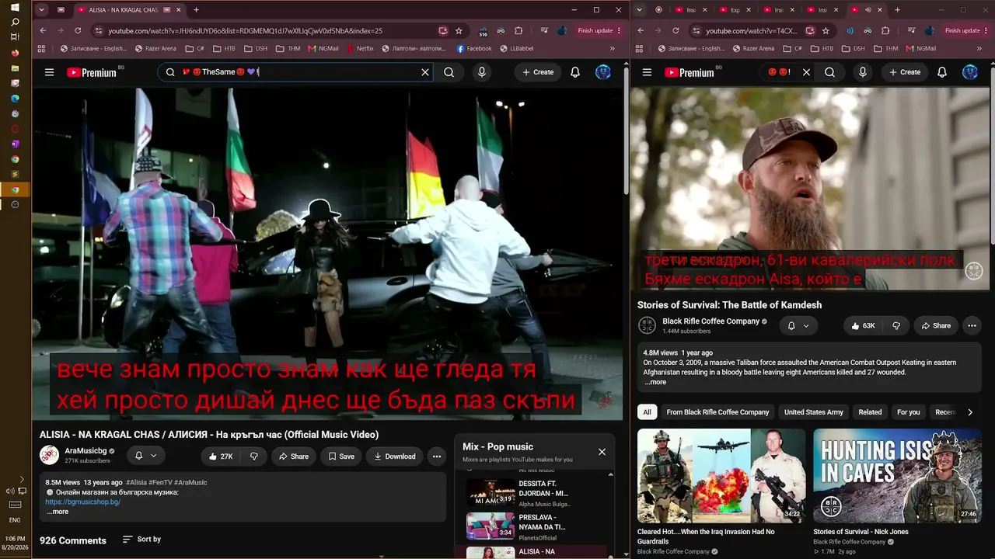This screenshot has width=995, height=559.
Task: Show next filter chips with right arrow
Action: 970,412
